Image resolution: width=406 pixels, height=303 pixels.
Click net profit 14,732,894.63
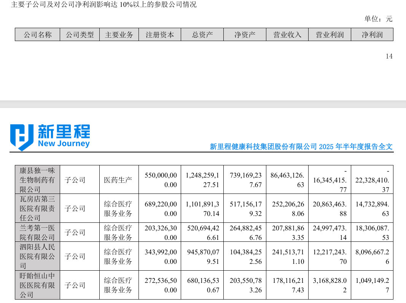pyautogui.click(x=373, y=209)
